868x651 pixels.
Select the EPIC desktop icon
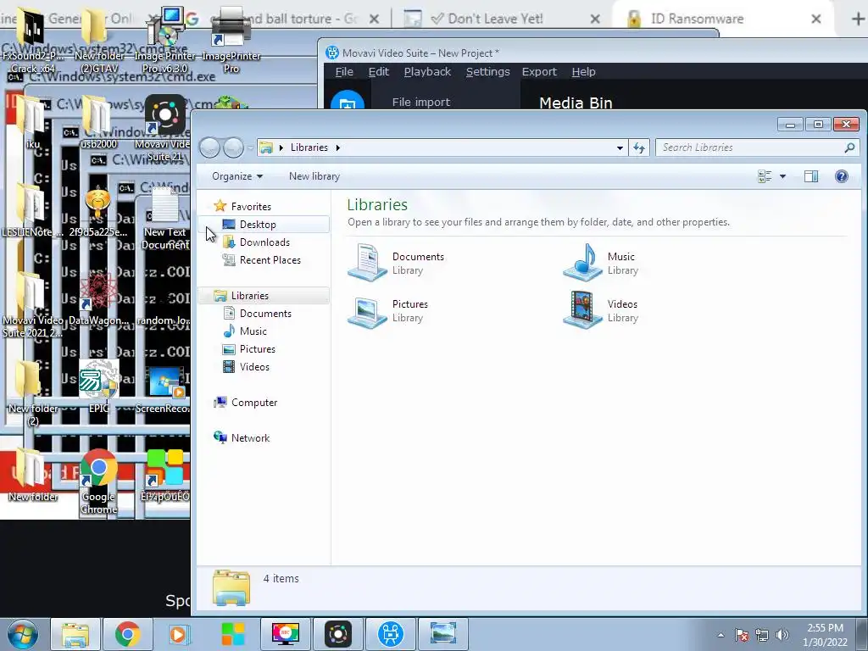[x=98, y=387]
